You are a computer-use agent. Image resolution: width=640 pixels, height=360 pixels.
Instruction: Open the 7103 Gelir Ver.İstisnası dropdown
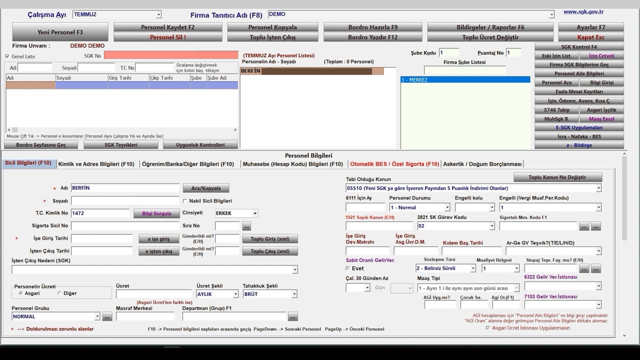(598, 304)
